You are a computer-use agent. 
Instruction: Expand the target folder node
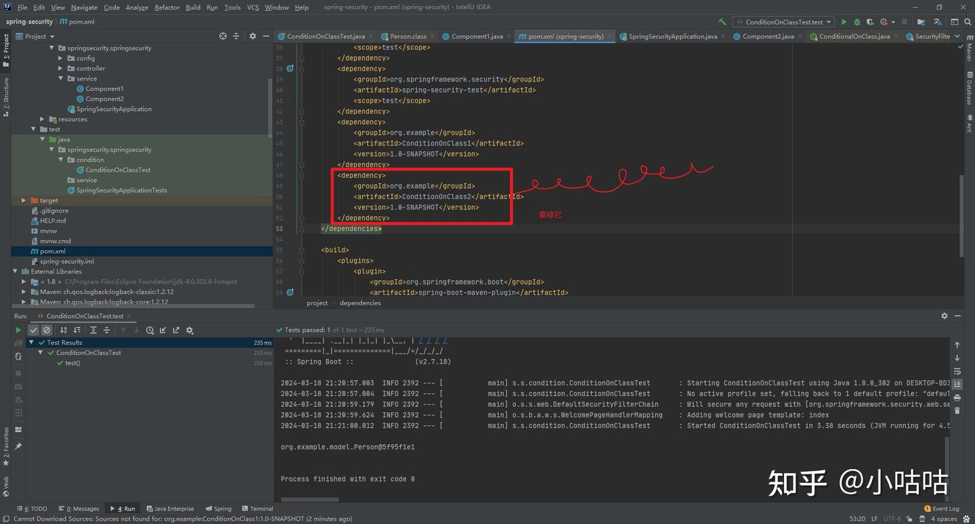pyautogui.click(x=24, y=200)
